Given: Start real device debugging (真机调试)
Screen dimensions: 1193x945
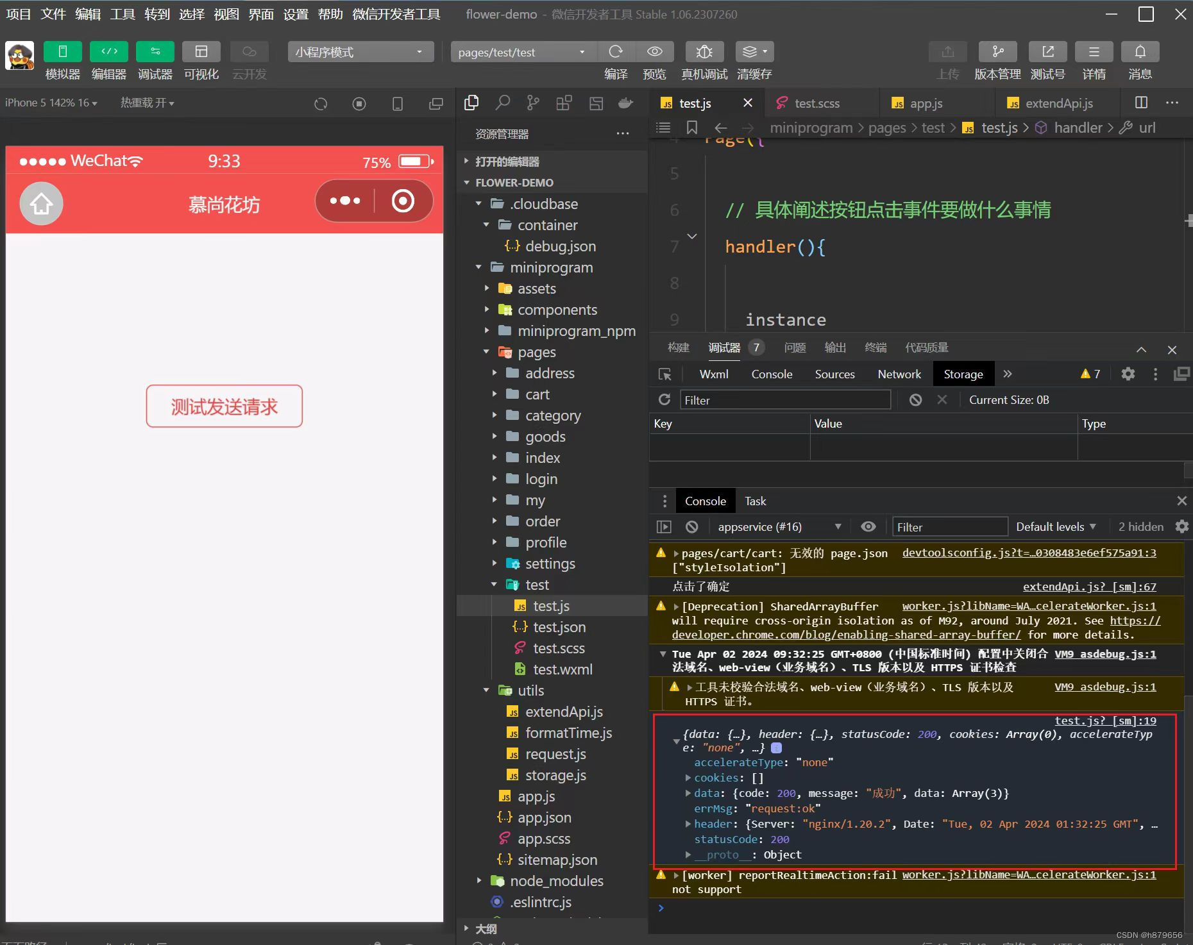Looking at the screenshot, I should click(704, 52).
